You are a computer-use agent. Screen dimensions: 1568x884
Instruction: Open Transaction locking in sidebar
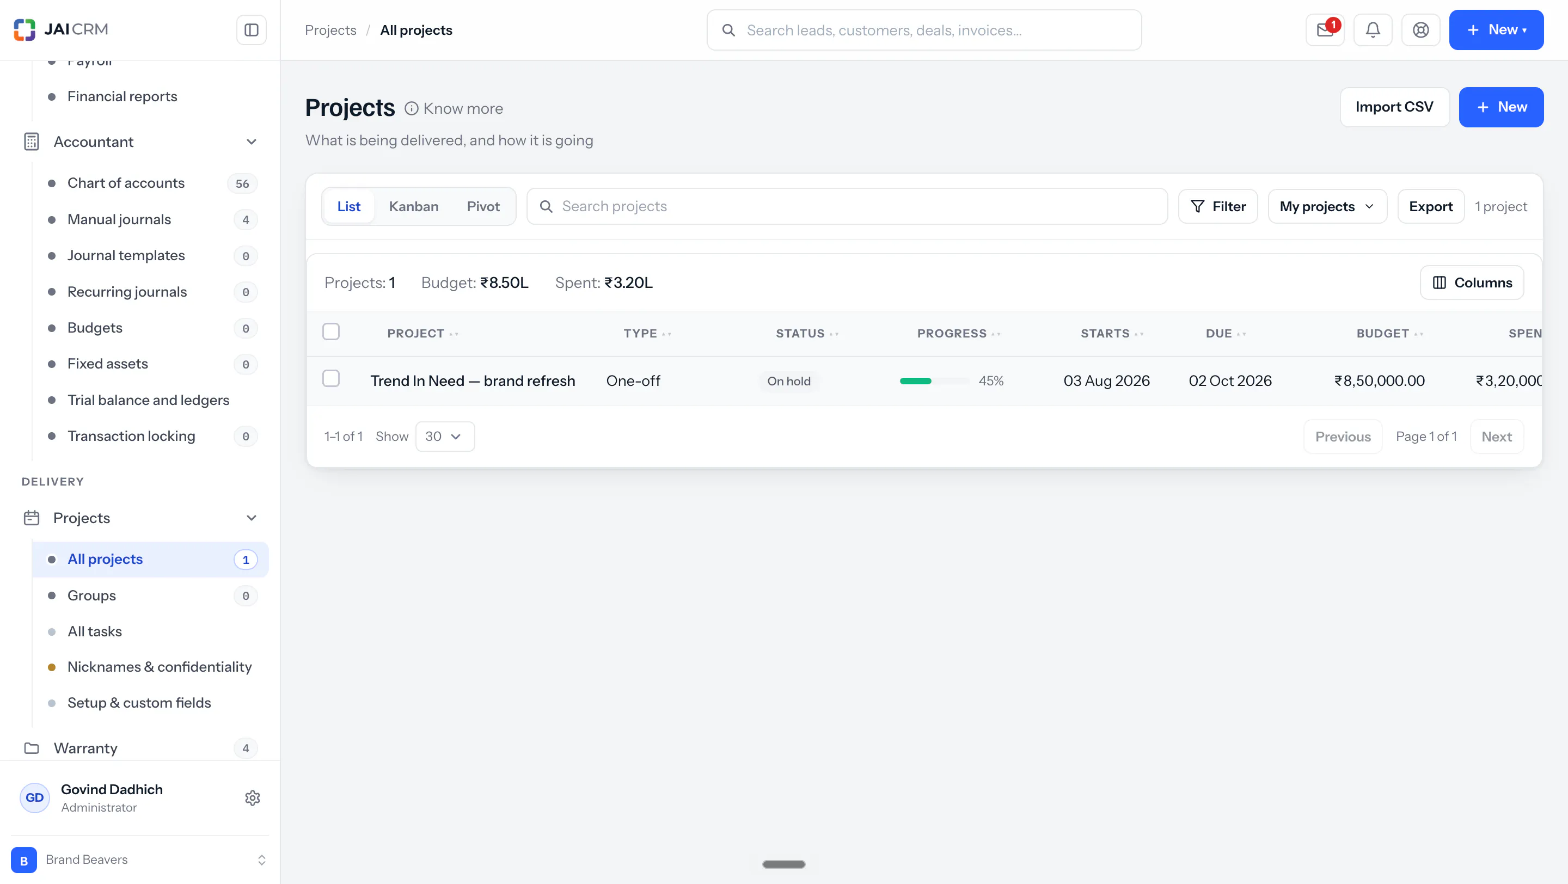tap(150, 436)
